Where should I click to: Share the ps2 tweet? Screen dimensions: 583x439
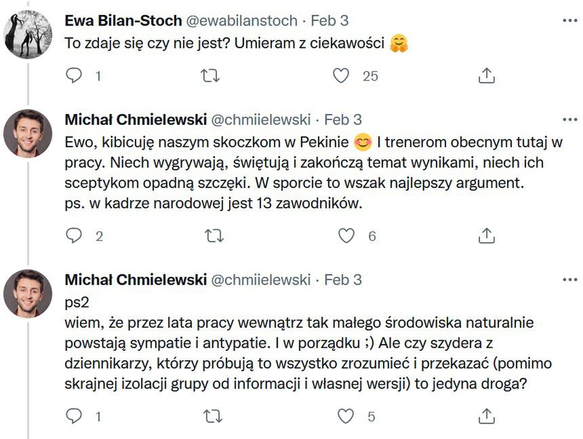(486, 415)
